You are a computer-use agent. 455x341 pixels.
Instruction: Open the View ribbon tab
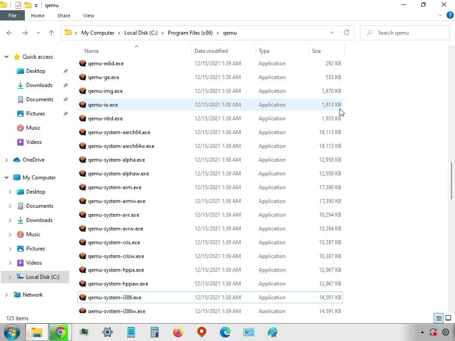coord(88,16)
